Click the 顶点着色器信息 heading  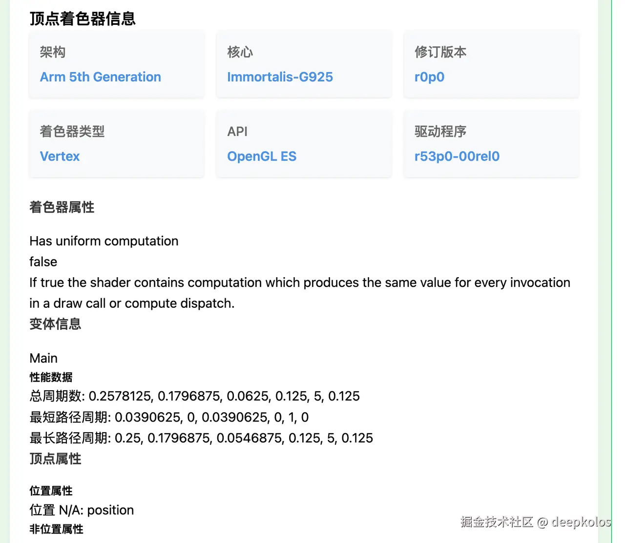(83, 19)
